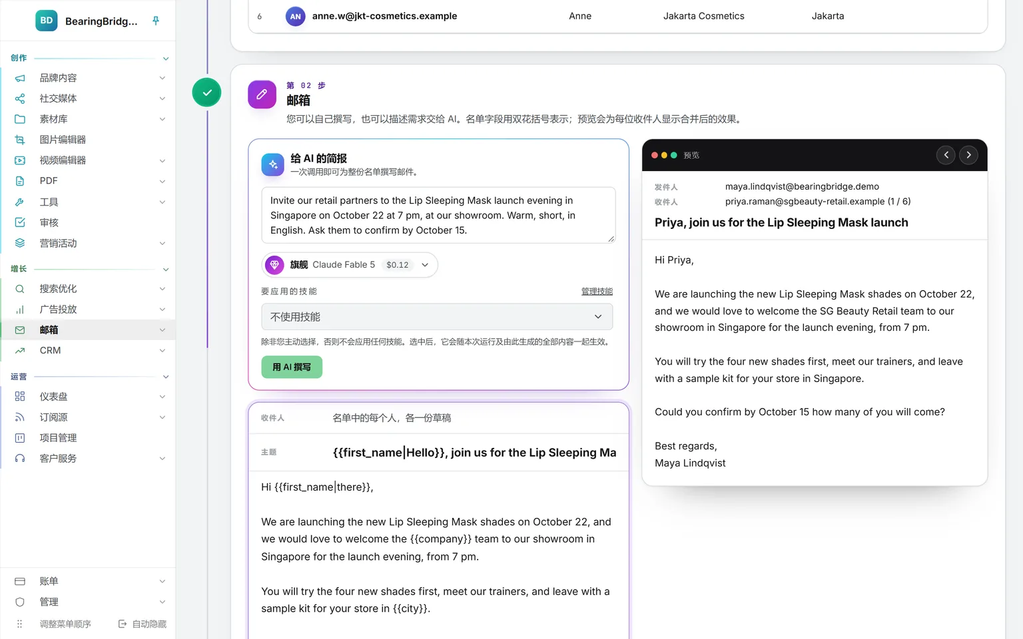
Task: Click the 审核 checkbox icon
Action: (20, 222)
